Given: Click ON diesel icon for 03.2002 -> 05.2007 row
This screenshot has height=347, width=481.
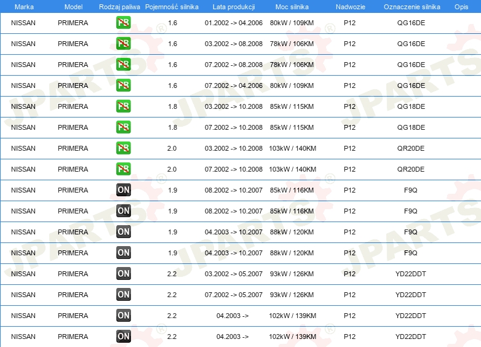Looking at the screenshot, I should pyautogui.click(x=124, y=274).
